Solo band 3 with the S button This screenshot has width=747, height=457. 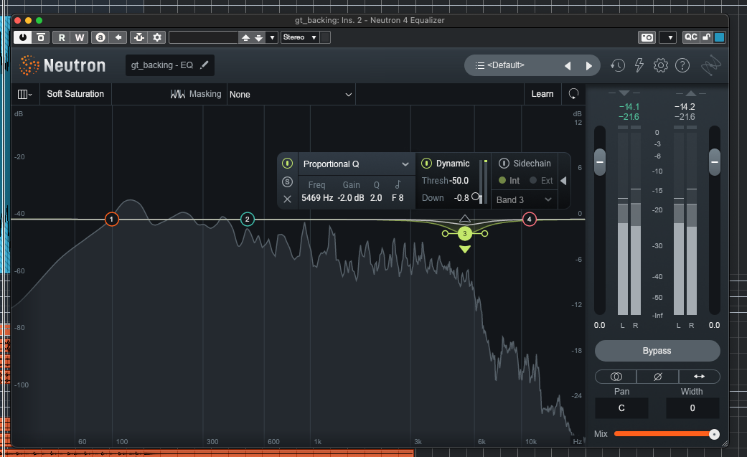(287, 182)
